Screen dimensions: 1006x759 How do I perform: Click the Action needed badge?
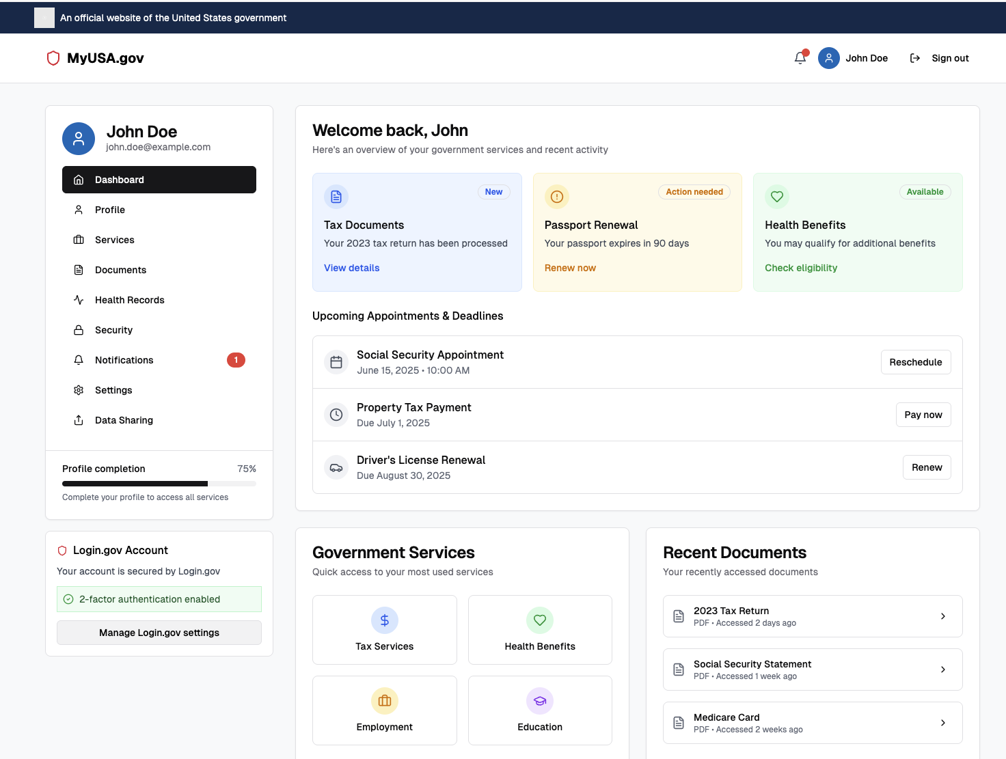coord(694,192)
